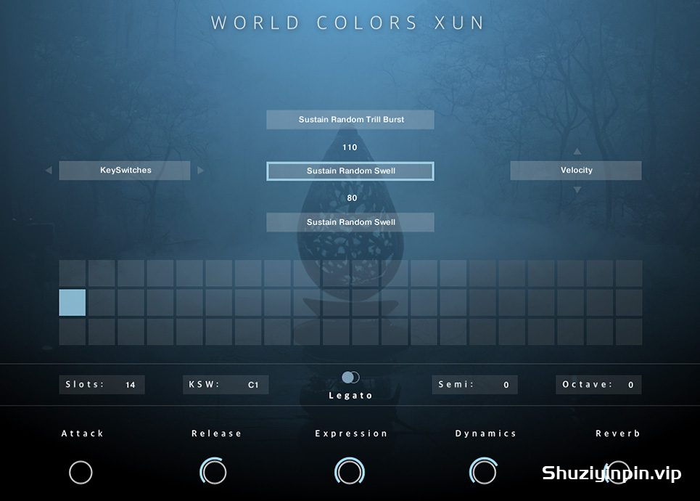Click the up arrow above Velocity

pyautogui.click(x=577, y=151)
